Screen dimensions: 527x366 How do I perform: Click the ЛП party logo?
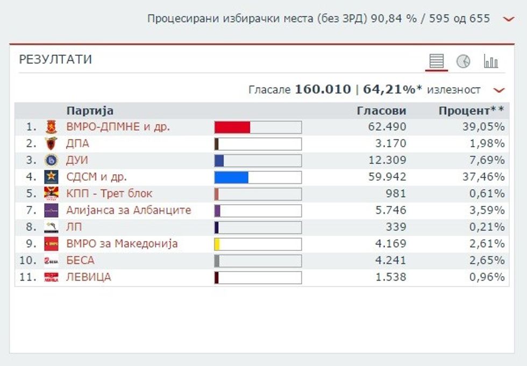pyautogui.click(x=52, y=227)
